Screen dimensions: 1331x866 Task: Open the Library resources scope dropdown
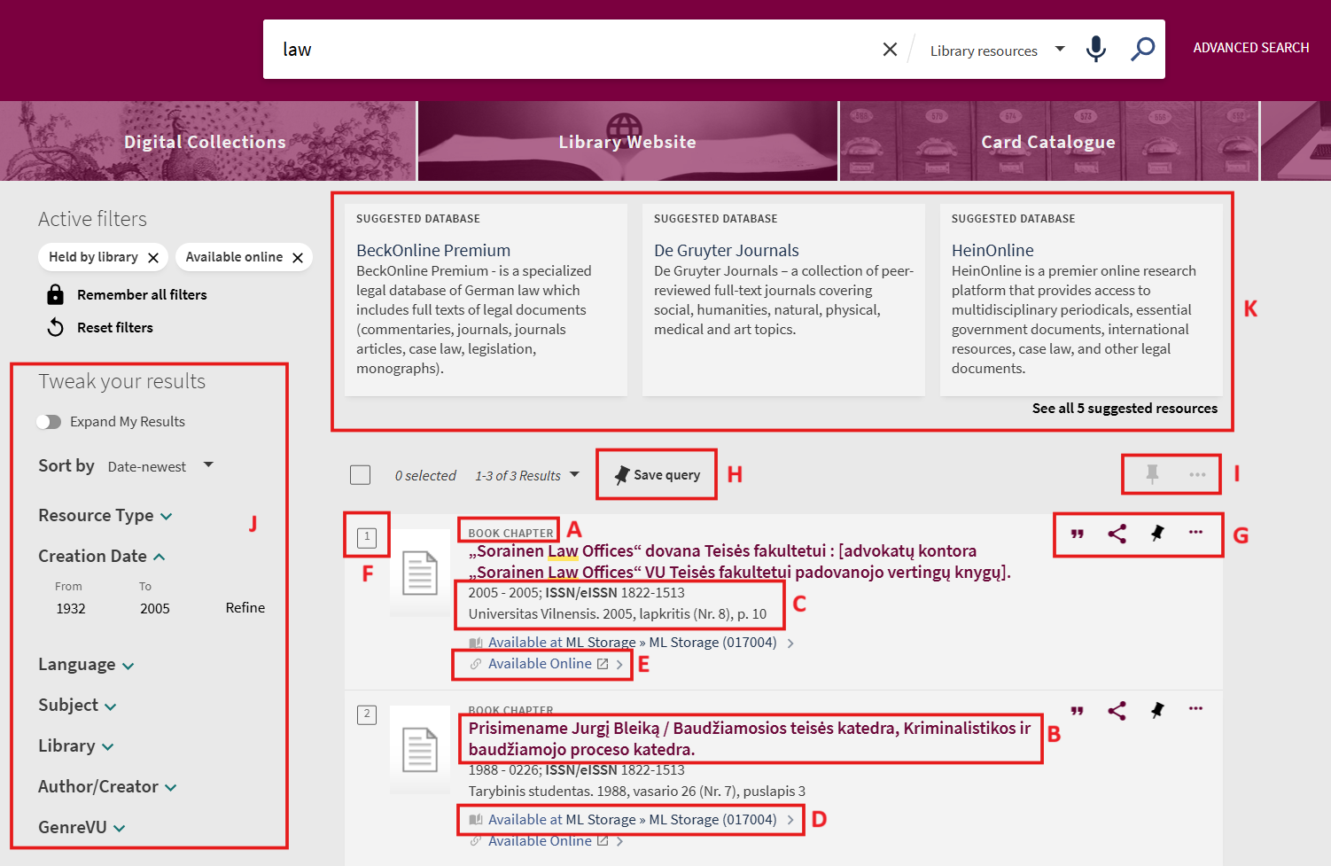point(994,50)
